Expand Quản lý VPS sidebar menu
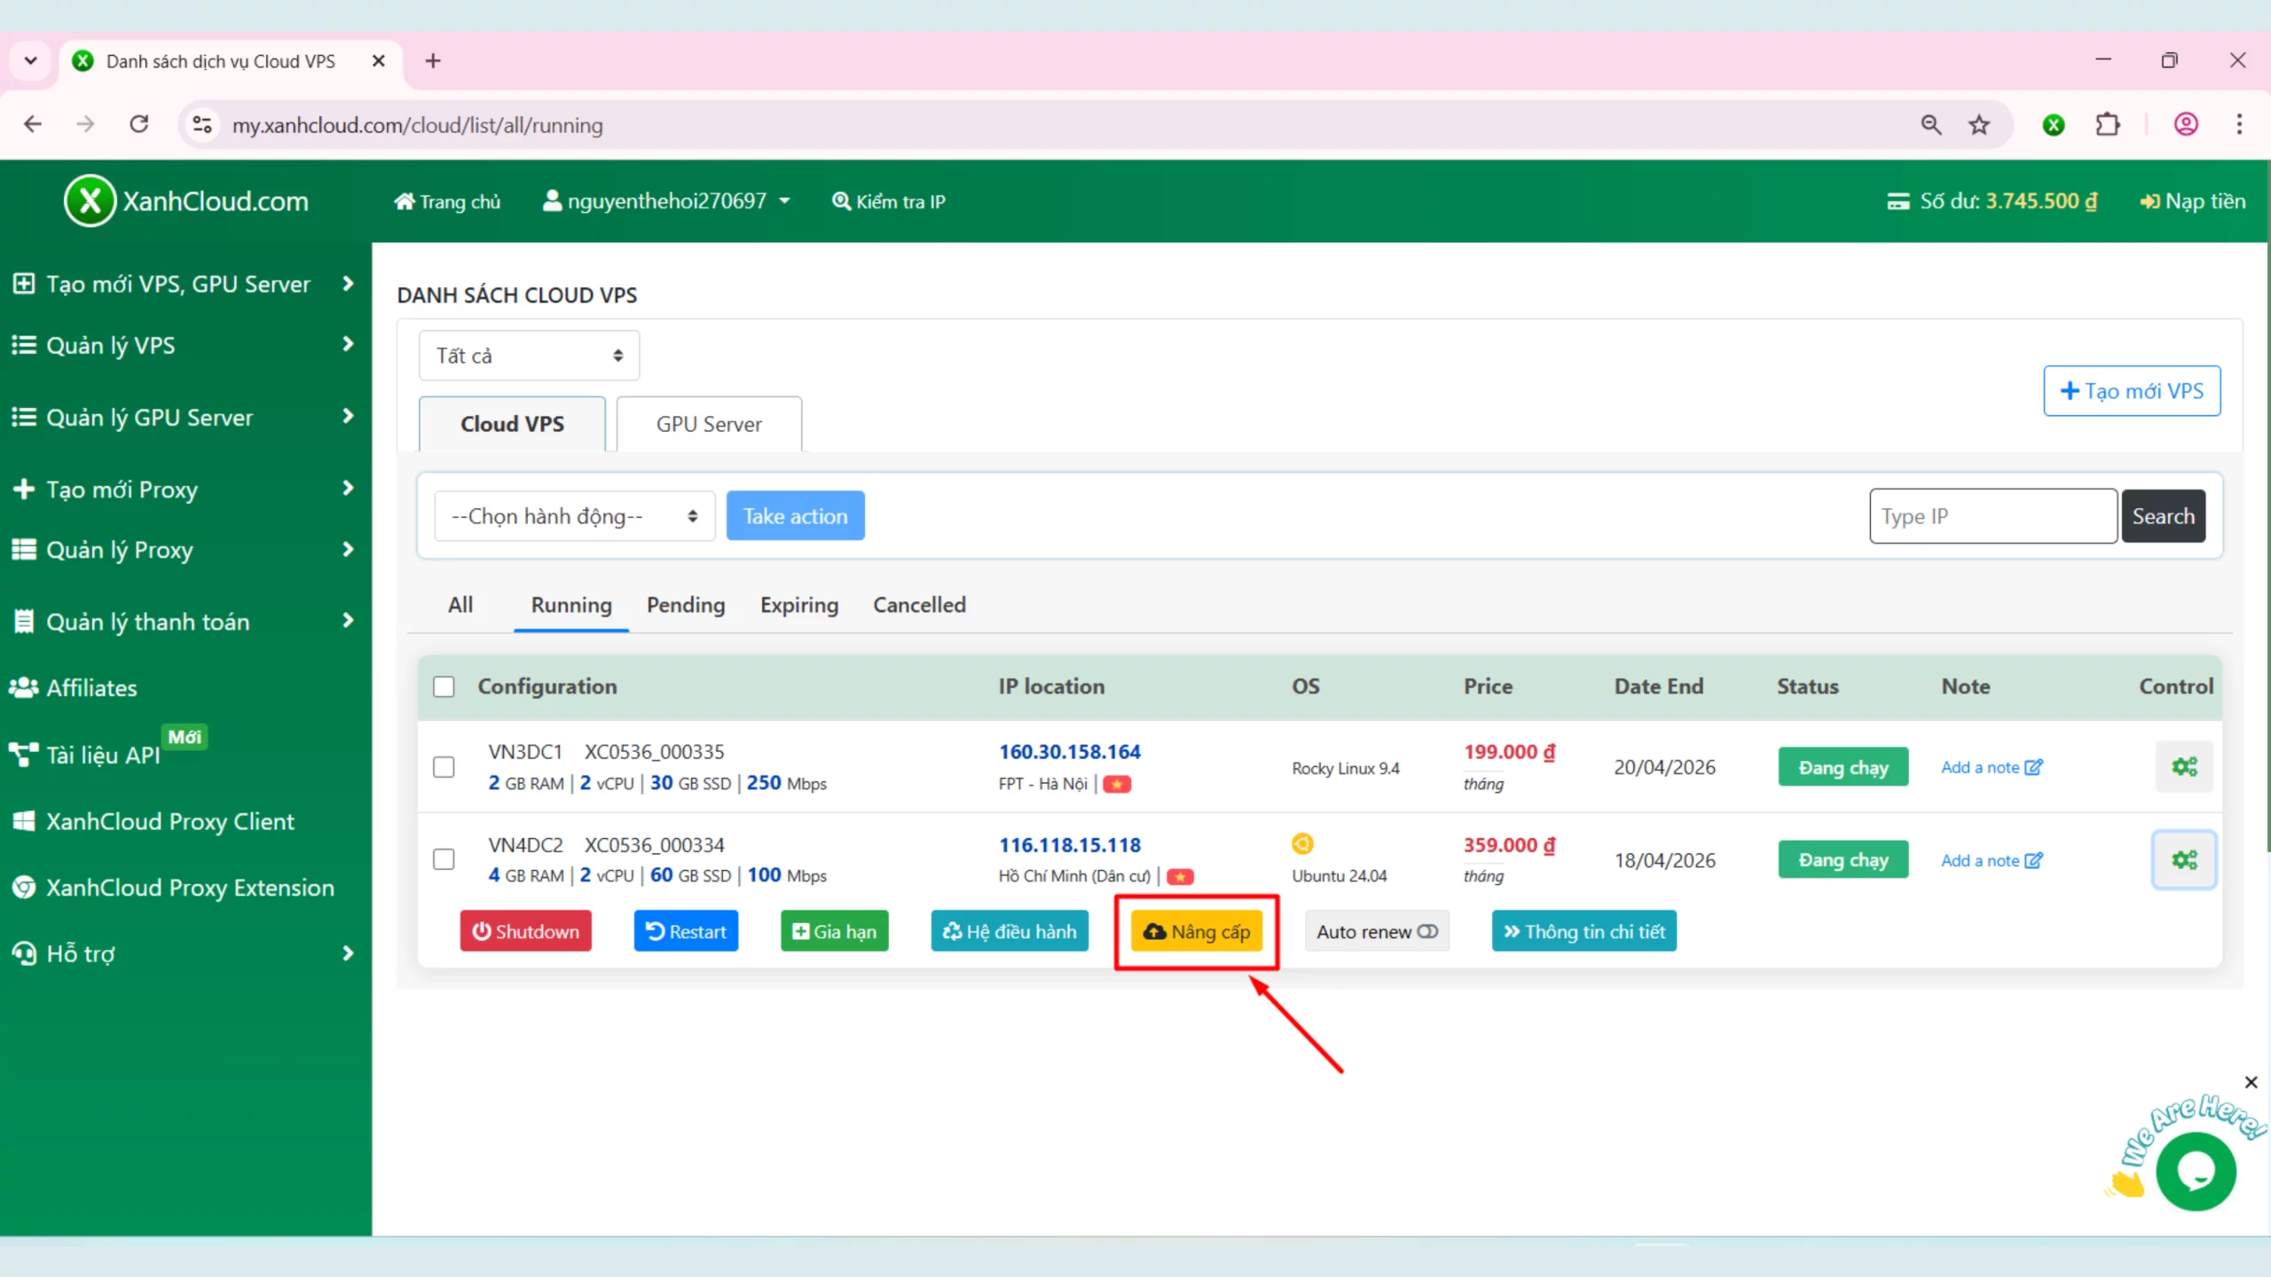 (x=182, y=345)
